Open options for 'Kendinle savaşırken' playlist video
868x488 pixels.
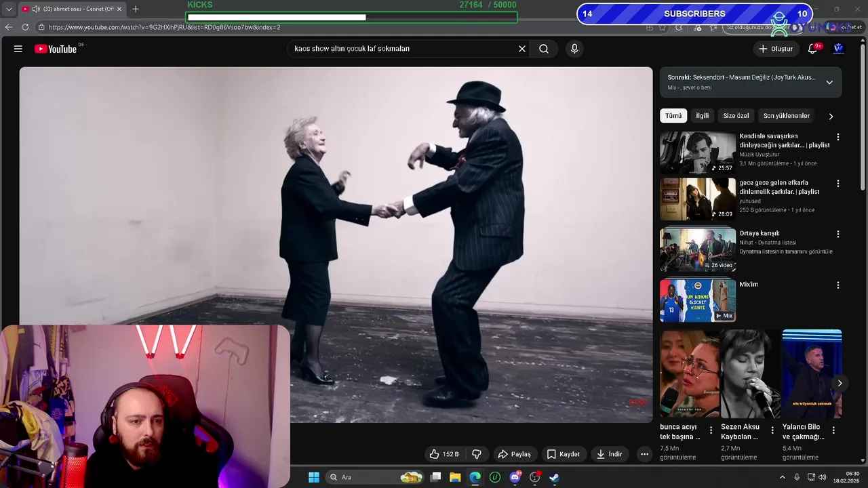[x=837, y=137]
